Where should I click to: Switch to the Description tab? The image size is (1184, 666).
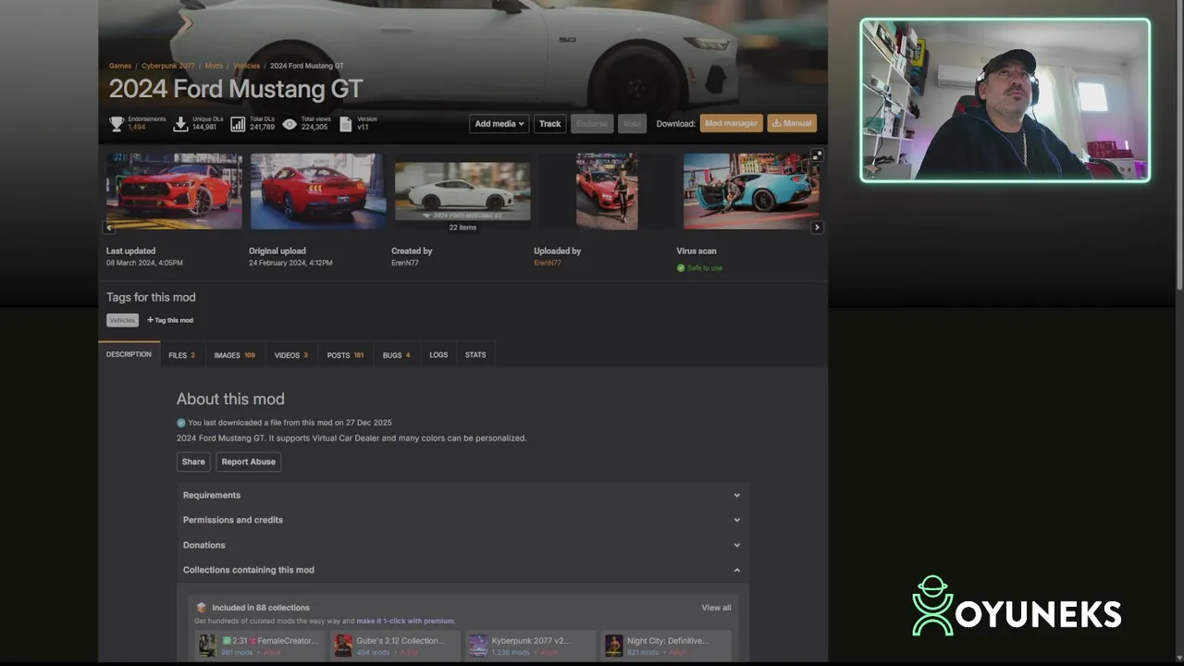129,354
